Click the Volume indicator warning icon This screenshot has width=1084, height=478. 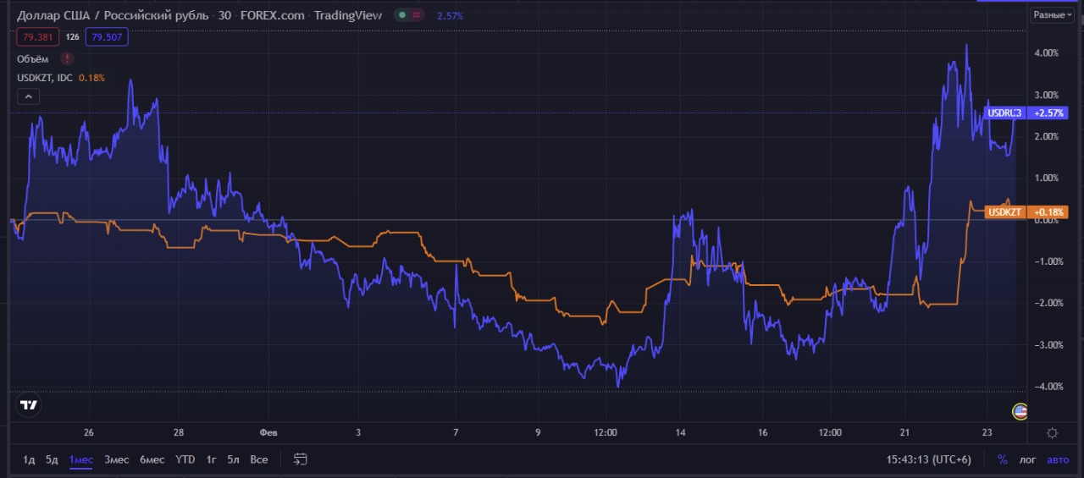coord(67,58)
